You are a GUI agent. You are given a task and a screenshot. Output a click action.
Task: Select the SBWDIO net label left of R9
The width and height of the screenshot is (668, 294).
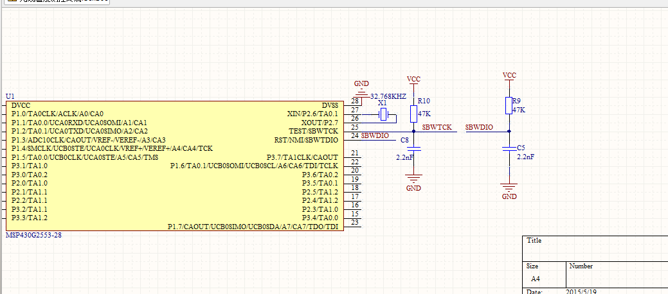[x=479, y=128]
